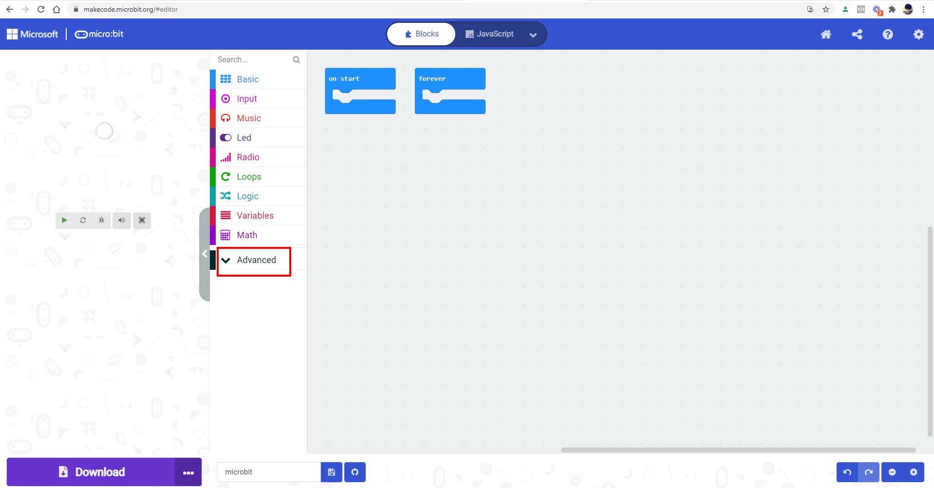Expand the Advanced block categories
Viewport: 934px width, 488px height.
[256, 260]
